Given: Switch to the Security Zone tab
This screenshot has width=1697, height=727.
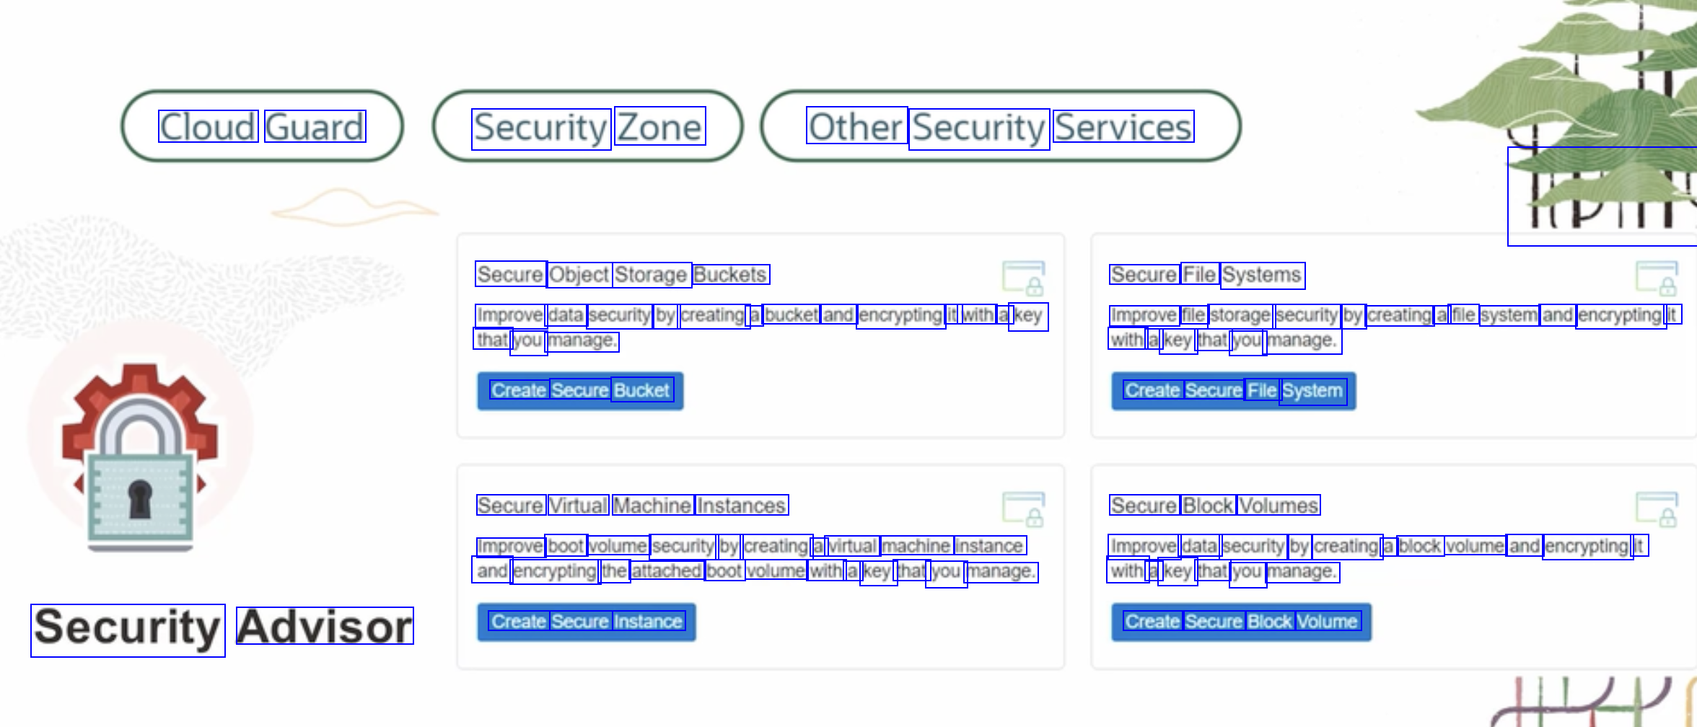Looking at the screenshot, I should coord(587,127).
